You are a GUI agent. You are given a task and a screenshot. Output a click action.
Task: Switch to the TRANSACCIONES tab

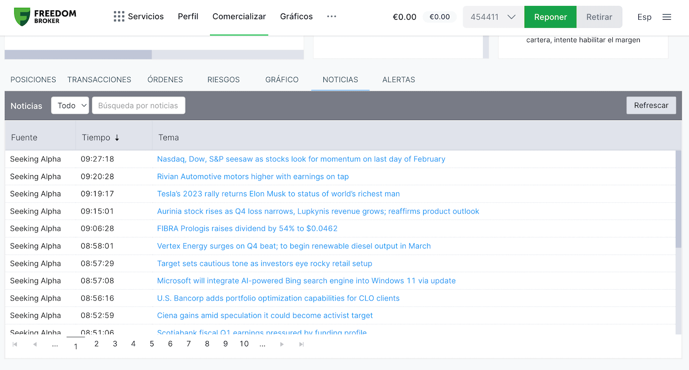[x=99, y=79]
